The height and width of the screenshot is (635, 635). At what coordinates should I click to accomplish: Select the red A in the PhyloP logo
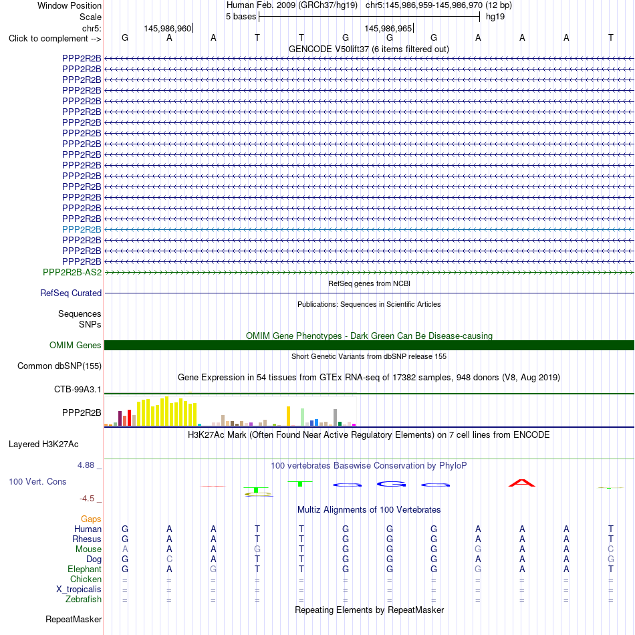coord(522,483)
